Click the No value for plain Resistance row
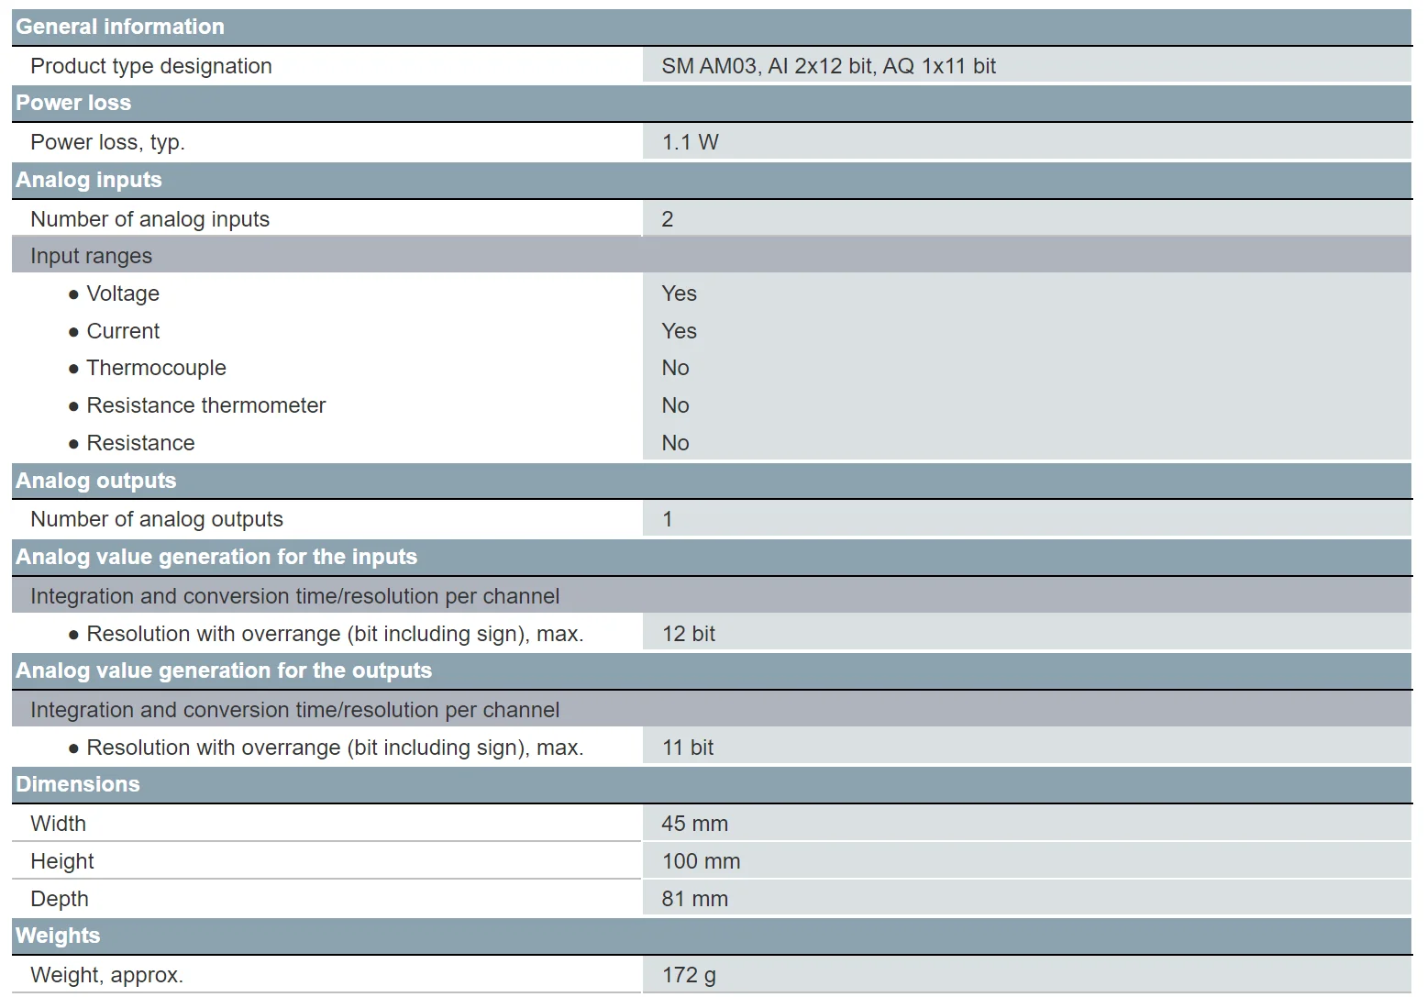This screenshot has width=1427, height=997. coord(676,443)
